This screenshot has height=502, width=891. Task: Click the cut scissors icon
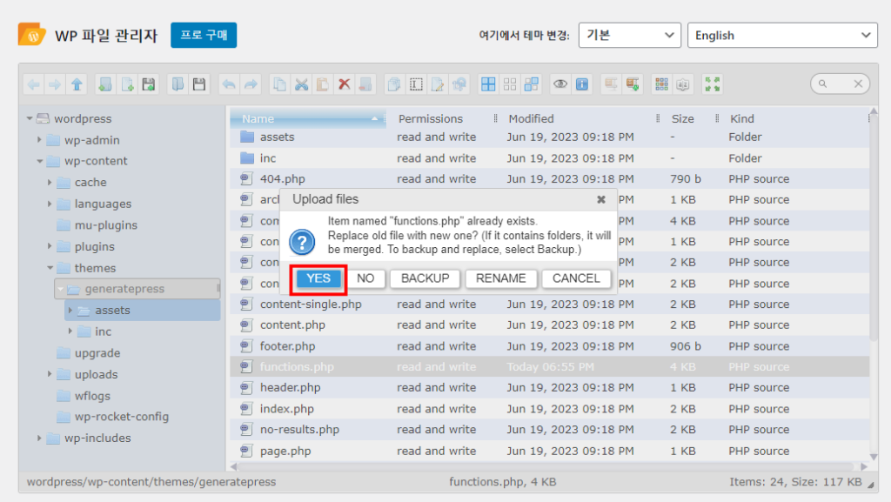point(301,84)
